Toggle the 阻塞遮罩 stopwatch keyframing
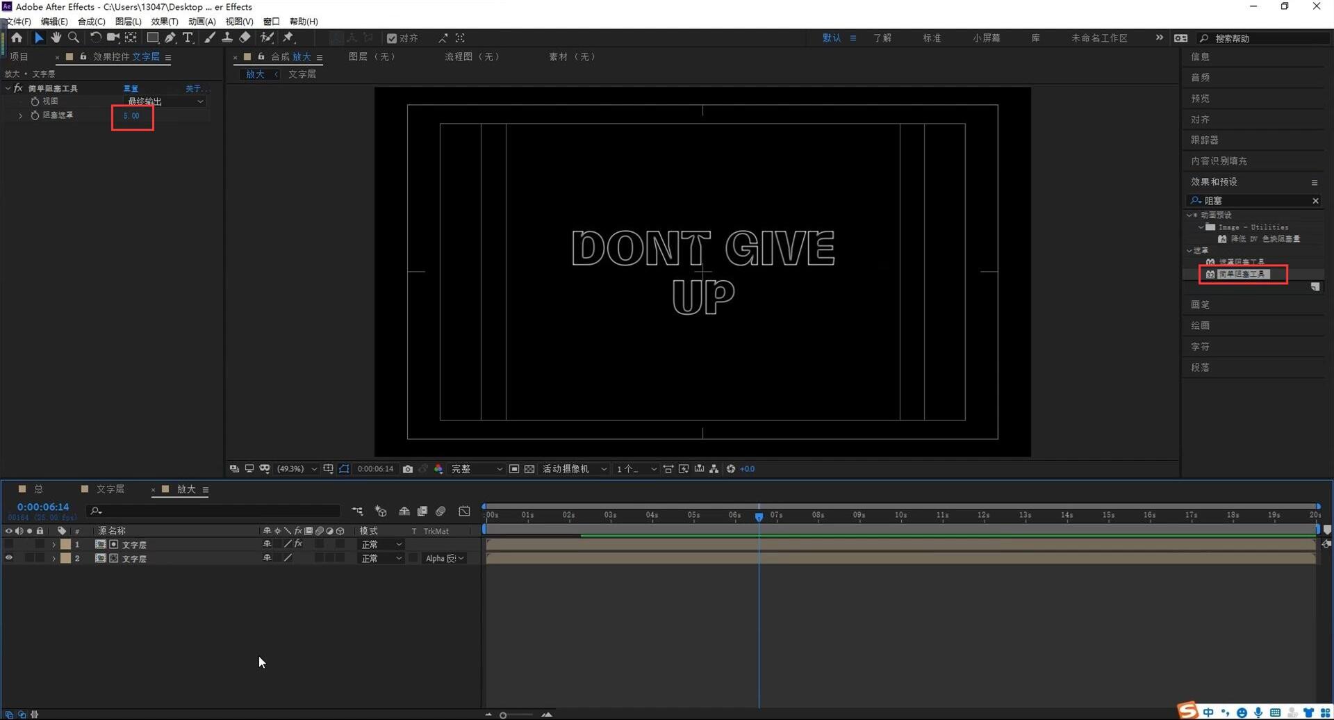Viewport: 1334px width, 720px height. tap(35, 115)
